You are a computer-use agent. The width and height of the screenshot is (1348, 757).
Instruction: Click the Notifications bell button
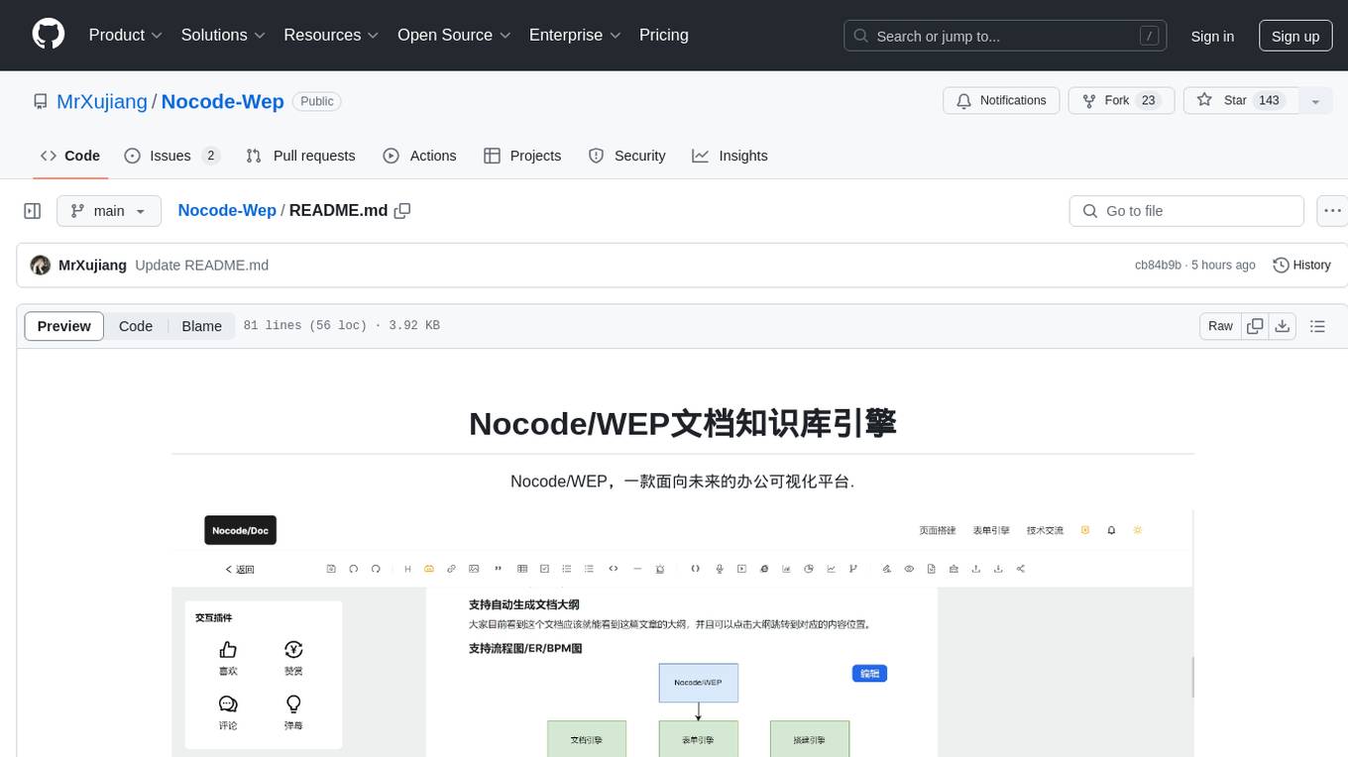coord(1001,101)
